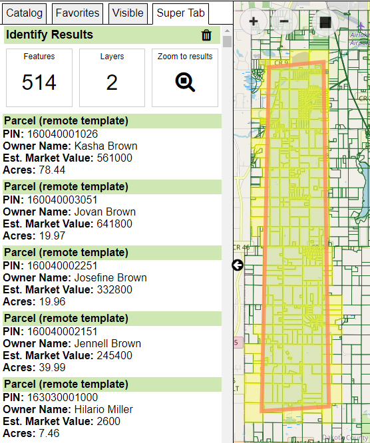Zoom out the map with minus button
This screenshot has width=370, height=443.
coord(283,21)
